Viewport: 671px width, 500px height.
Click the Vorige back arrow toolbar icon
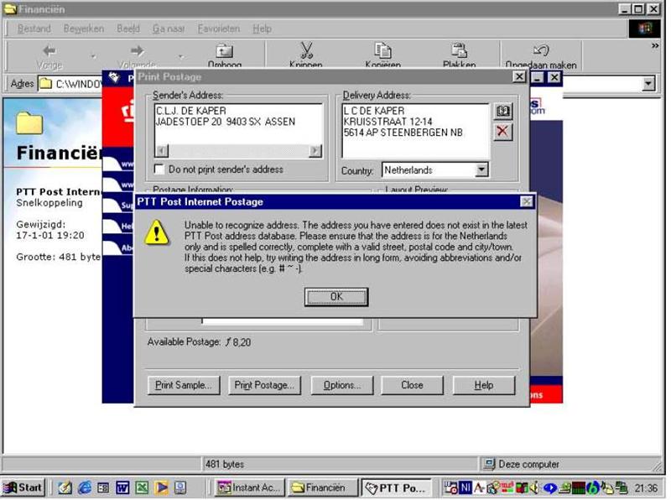(49, 51)
